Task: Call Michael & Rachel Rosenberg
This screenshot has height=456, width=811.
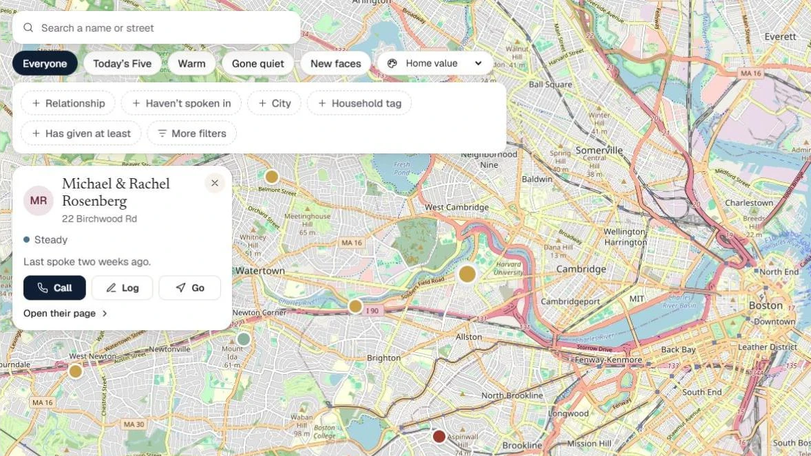Action: (54, 288)
